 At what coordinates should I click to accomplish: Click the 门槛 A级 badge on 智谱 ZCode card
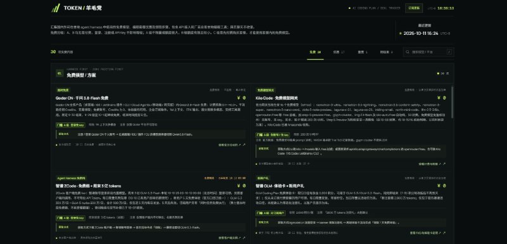pos(70,218)
